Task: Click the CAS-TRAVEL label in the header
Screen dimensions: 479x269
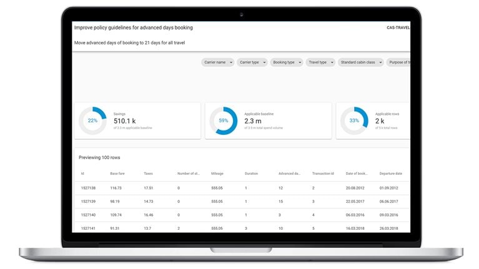Action: [398, 27]
